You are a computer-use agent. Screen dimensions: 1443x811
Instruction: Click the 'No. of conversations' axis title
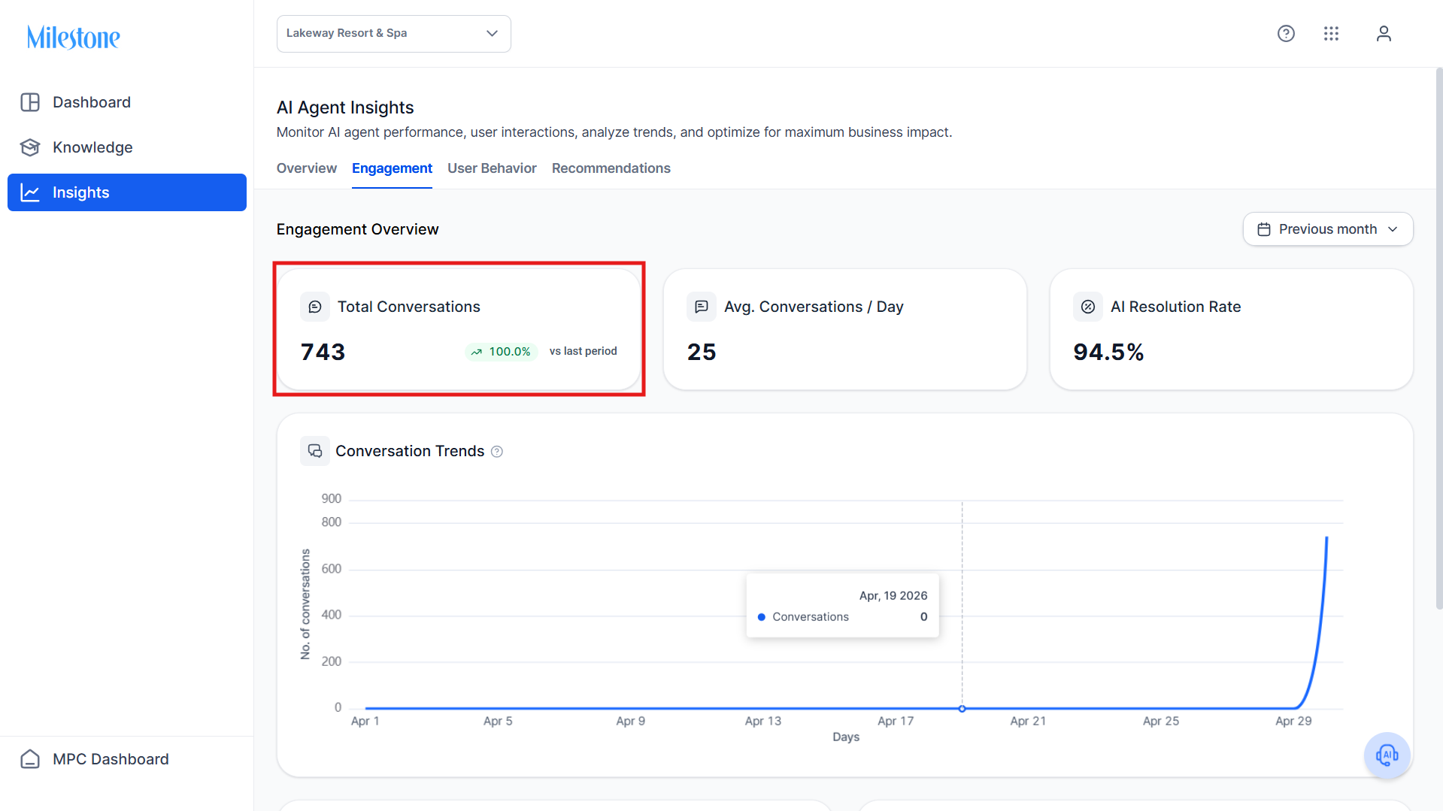pyautogui.click(x=305, y=604)
